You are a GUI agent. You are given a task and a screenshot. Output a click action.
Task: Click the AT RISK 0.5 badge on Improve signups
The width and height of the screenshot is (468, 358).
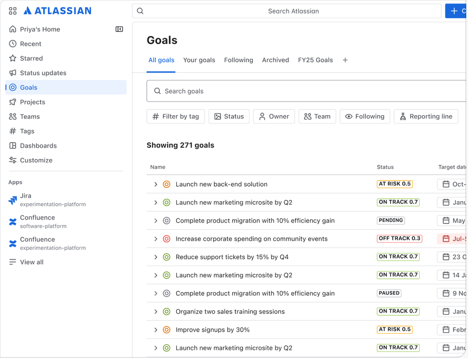pyautogui.click(x=394, y=329)
